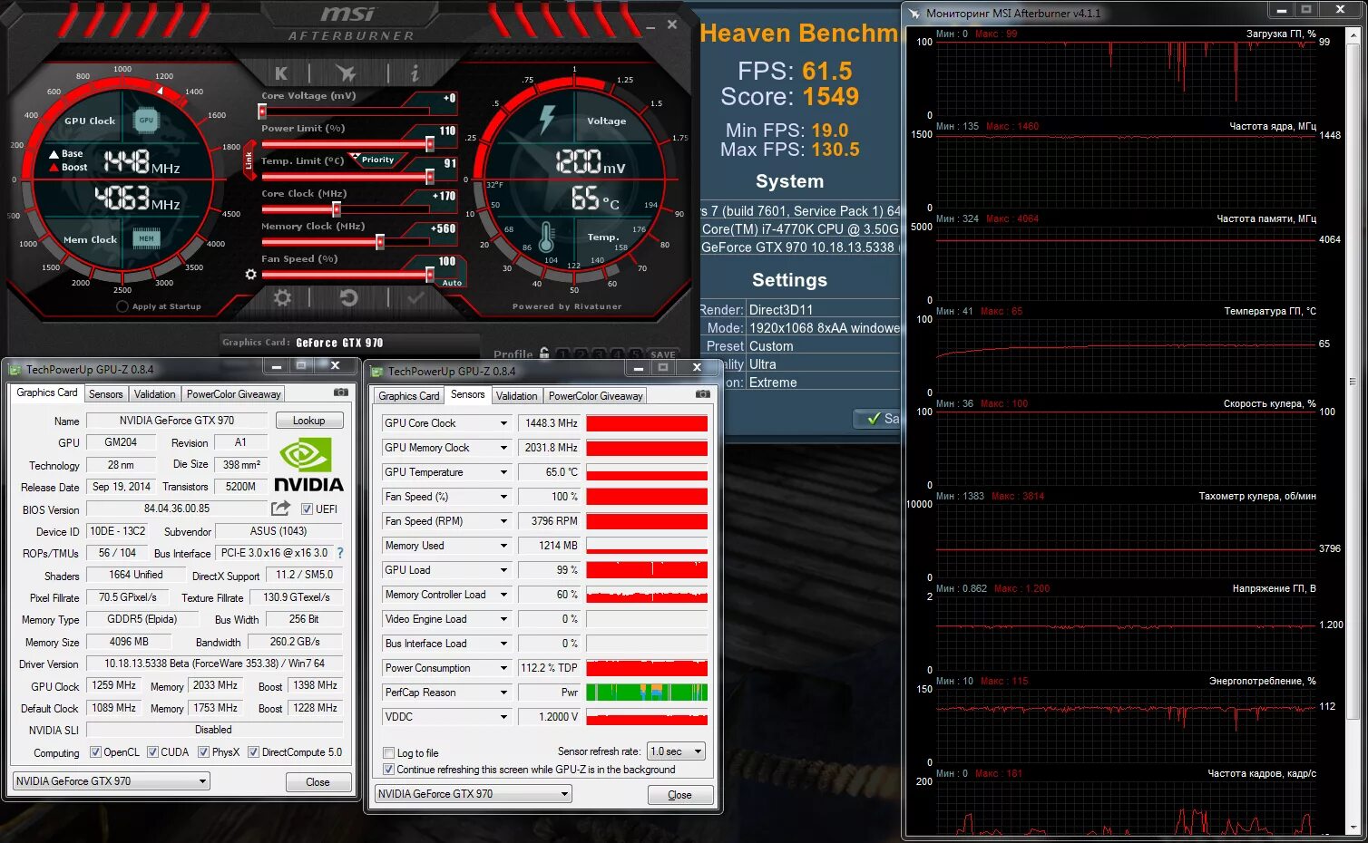Click the MEM chip icon on clock gauge
Image resolution: width=1368 pixels, height=843 pixels.
[x=146, y=238]
